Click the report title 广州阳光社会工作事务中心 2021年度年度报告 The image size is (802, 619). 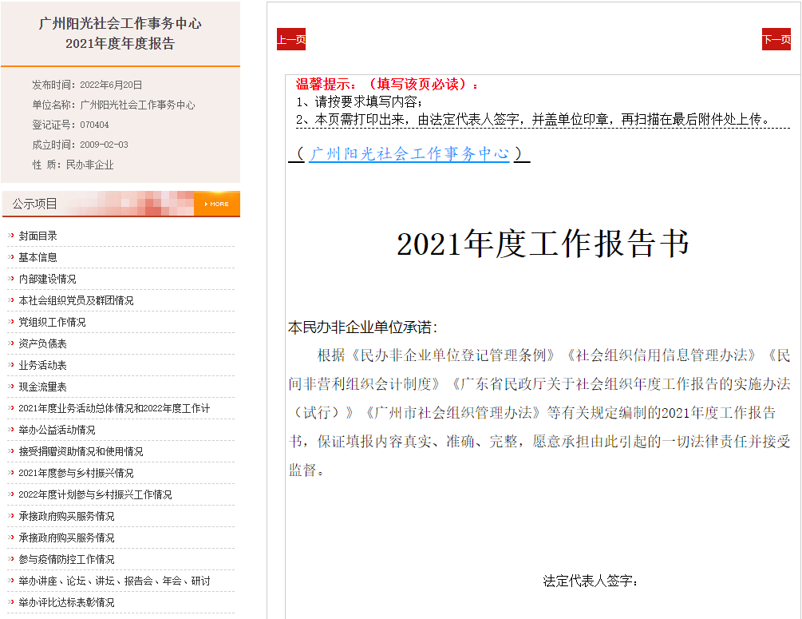120,34
